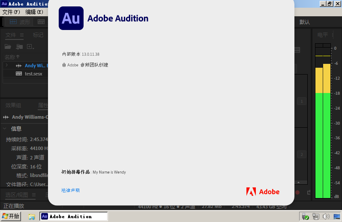Click the 43.43 GB free space status
This screenshot has width=342, height=222.
[x=271, y=207]
